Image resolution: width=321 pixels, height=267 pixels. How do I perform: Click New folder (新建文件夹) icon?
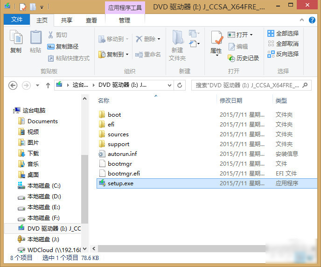pos(177,45)
